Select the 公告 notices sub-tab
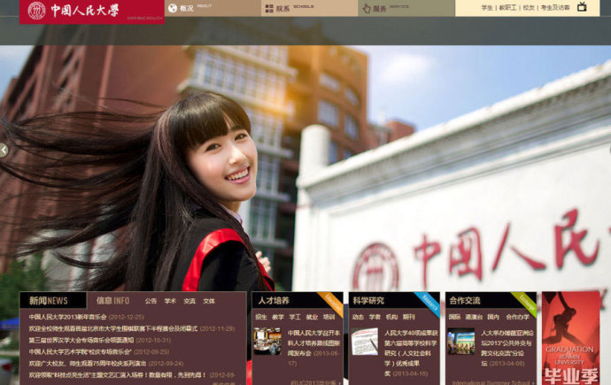The width and height of the screenshot is (611, 385). [x=151, y=301]
